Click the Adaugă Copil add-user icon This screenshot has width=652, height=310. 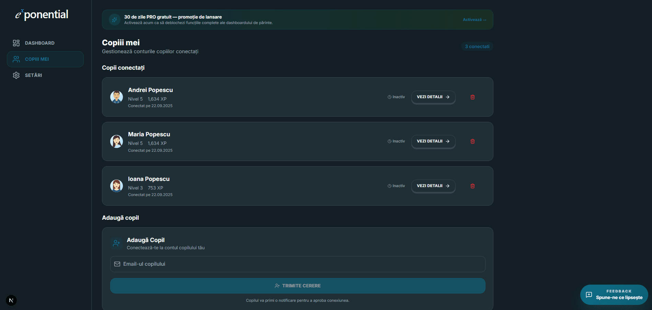pyautogui.click(x=116, y=243)
